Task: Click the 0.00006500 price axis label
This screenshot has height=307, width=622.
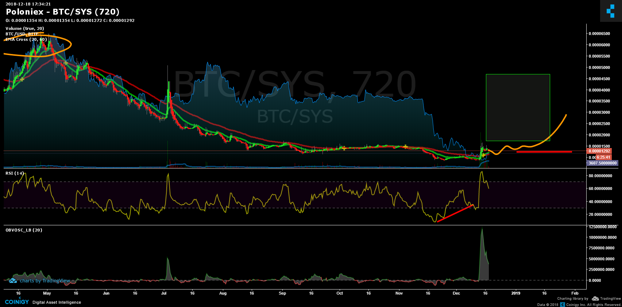Action: click(x=599, y=34)
